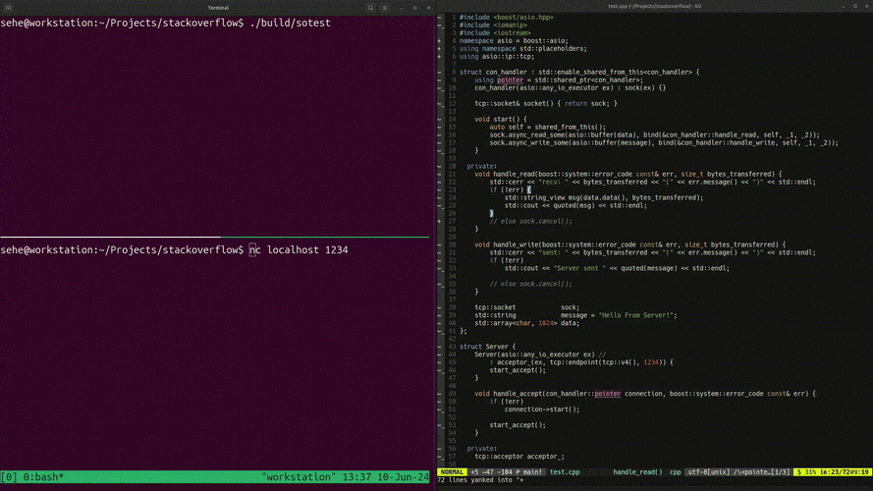The width and height of the screenshot is (873, 491).
Task: Click the #include <iomanip> line
Action: pyautogui.click(x=493, y=26)
